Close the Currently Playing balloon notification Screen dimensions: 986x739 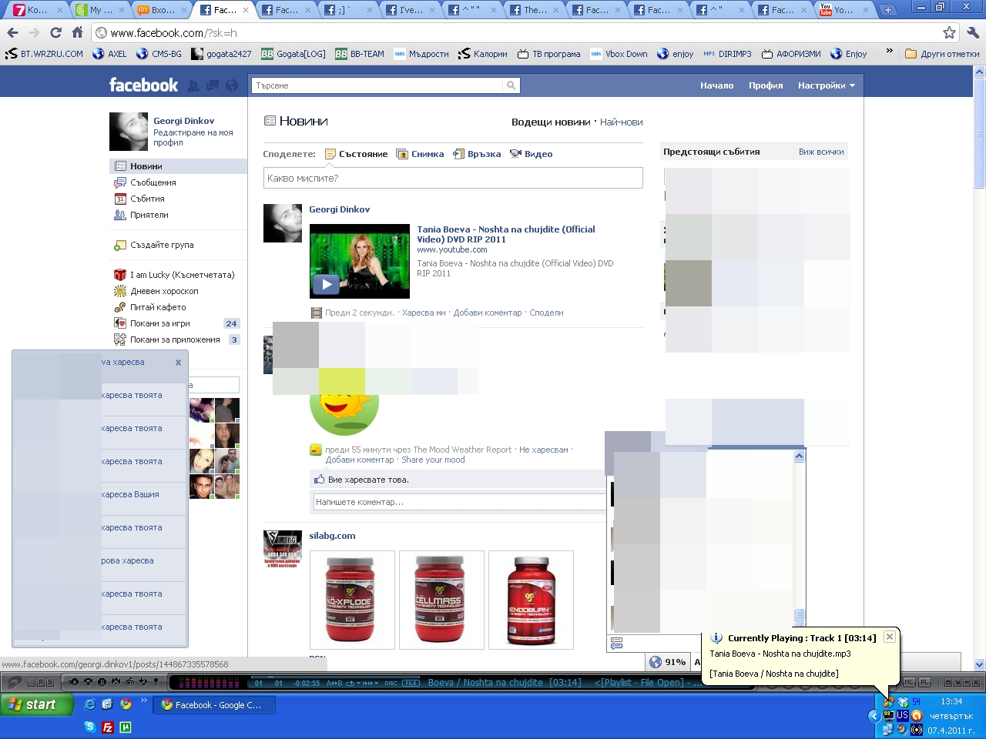click(x=889, y=637)
